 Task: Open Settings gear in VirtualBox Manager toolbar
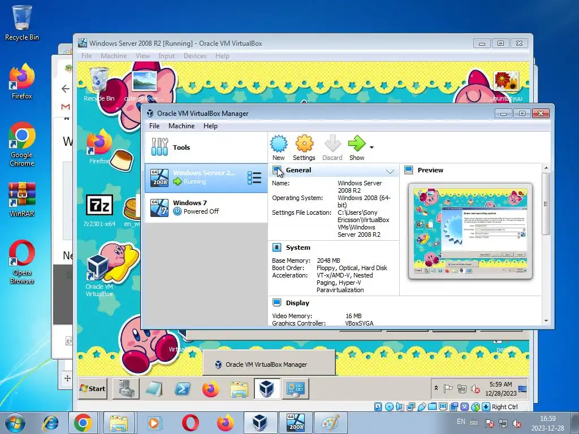(x=304, y=147)
